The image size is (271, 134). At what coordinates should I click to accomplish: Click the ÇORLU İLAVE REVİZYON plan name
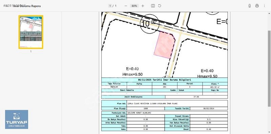pyautogui.click(x=152, y=104)
